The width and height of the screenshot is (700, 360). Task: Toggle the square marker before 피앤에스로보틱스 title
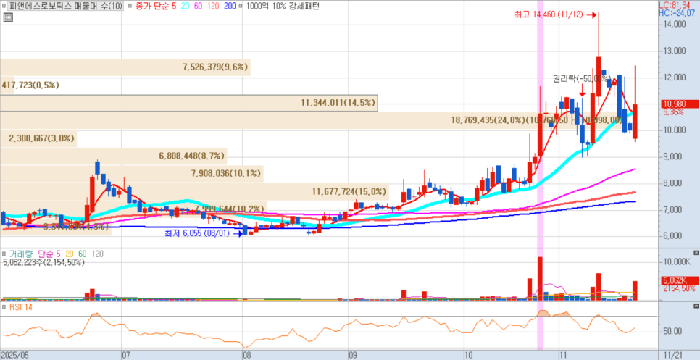tap(4, 7)
